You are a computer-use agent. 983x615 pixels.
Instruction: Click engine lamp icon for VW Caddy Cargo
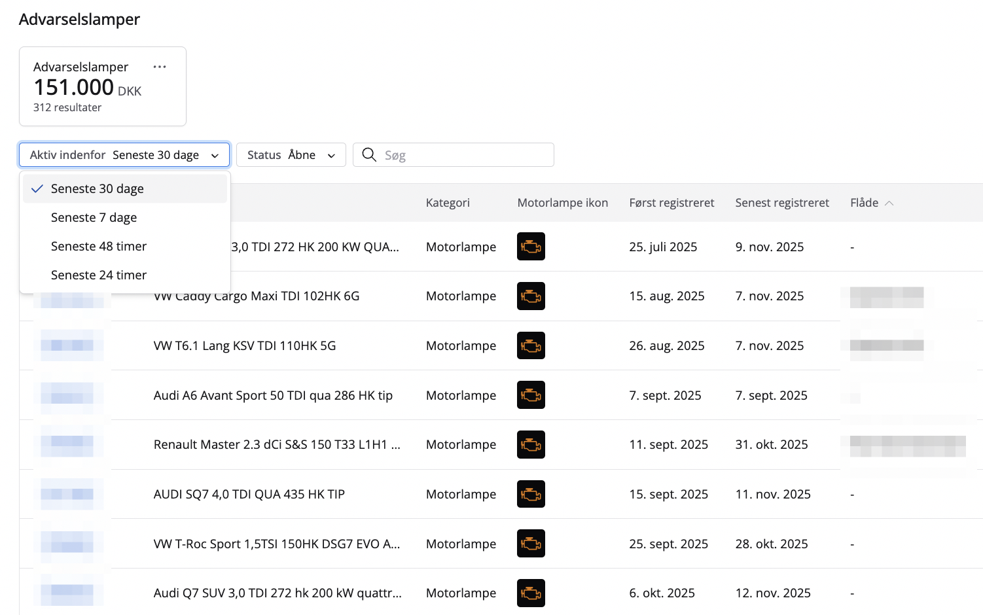point(531,296)
